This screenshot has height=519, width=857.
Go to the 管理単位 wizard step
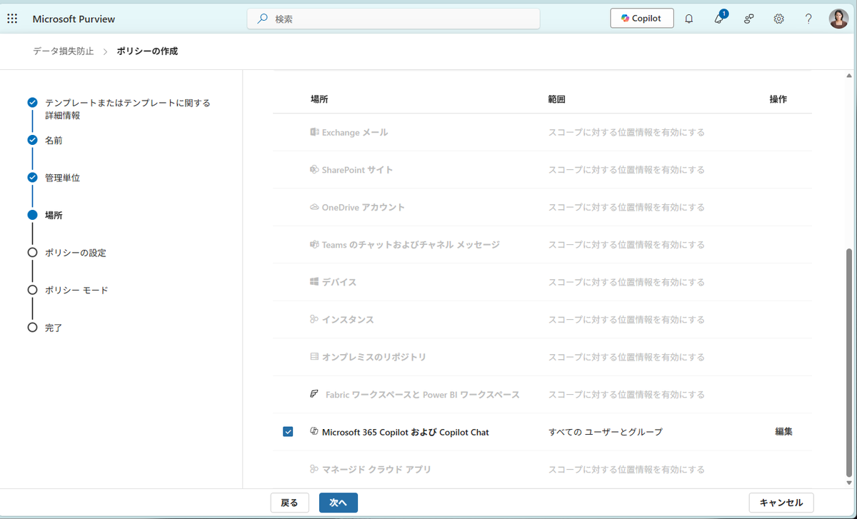click(x=62, y=178)
